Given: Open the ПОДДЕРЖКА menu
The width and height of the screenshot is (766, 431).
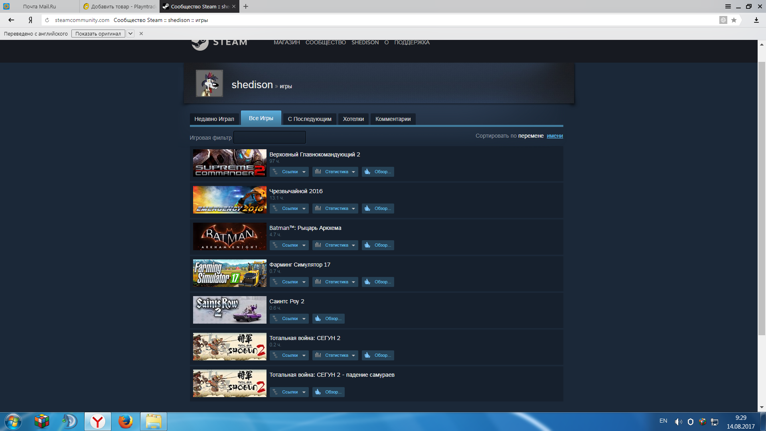Looking at the screenshot, I should tap(412, 42).
